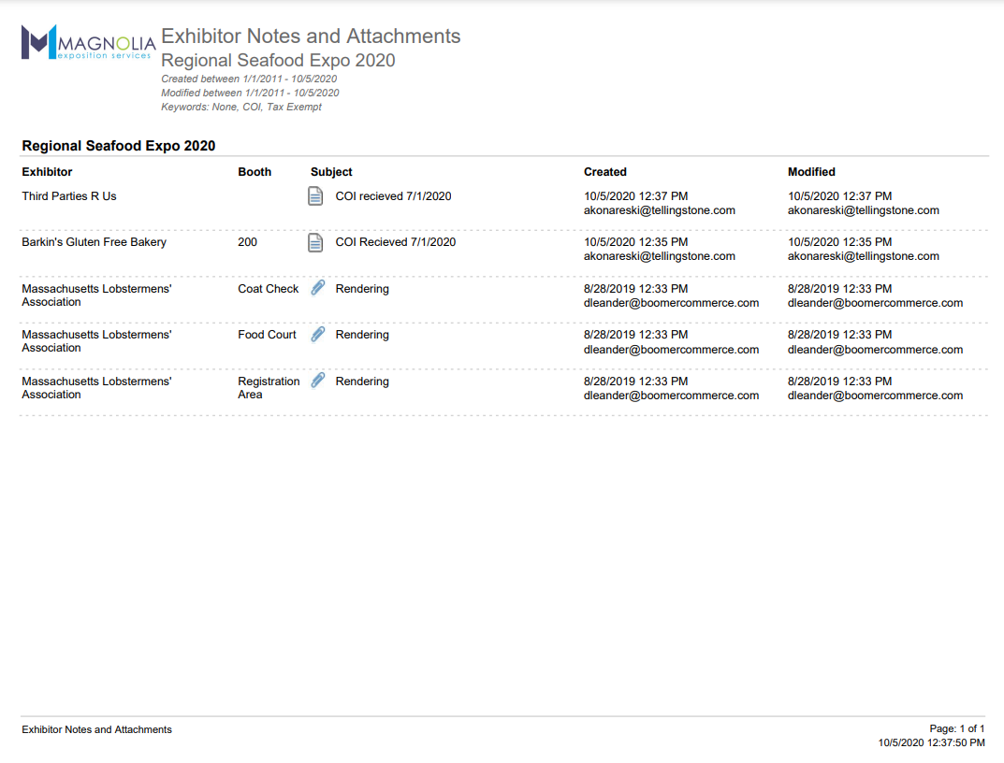Click the Created email for Third Parties R Us

click(659, 210)
